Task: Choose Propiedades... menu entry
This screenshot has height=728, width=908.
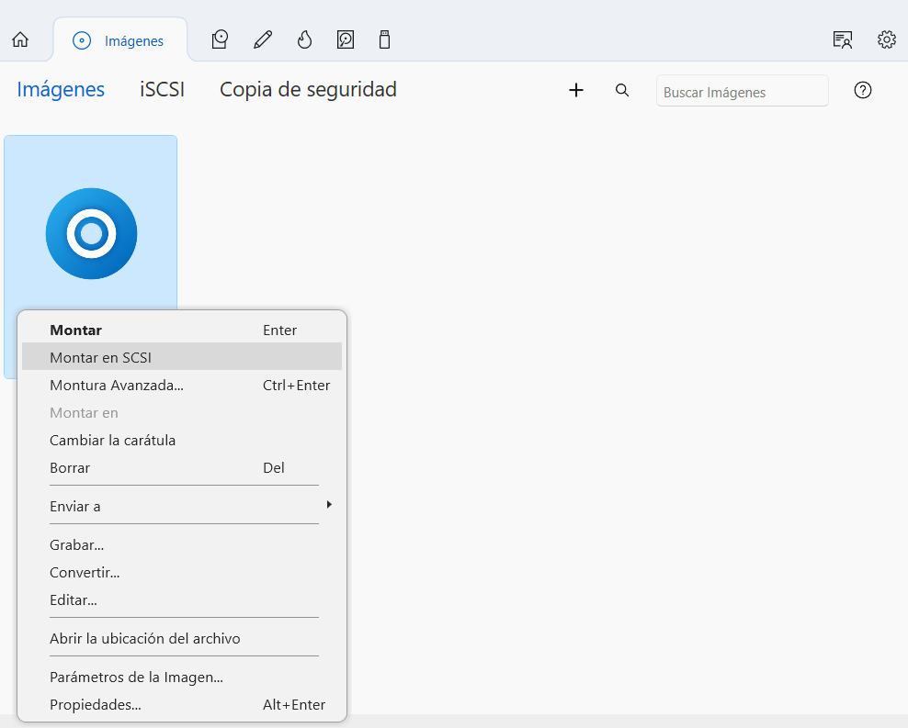Action: 182,705
